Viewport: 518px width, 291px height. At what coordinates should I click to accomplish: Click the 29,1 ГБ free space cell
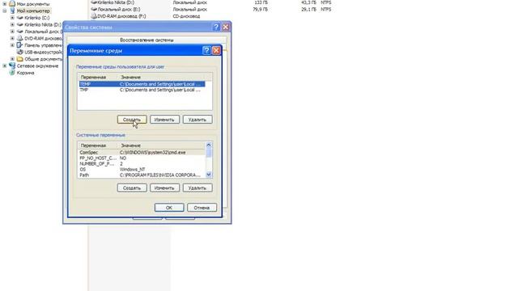308,9
